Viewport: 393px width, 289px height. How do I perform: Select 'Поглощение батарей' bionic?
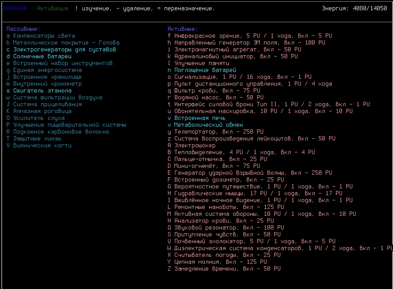pos(202,70)
